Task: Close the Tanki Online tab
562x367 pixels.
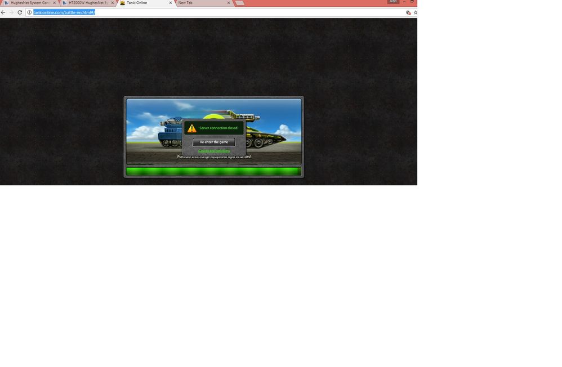Action: point(170,3)
